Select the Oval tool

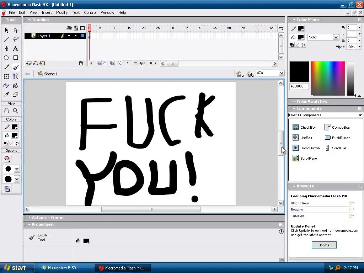point(6,58)
